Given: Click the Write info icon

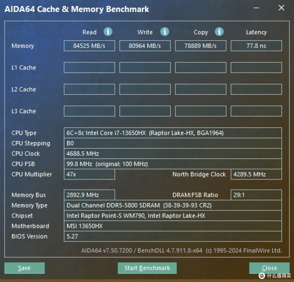Looking at the screenshot, I should point(165,32).
